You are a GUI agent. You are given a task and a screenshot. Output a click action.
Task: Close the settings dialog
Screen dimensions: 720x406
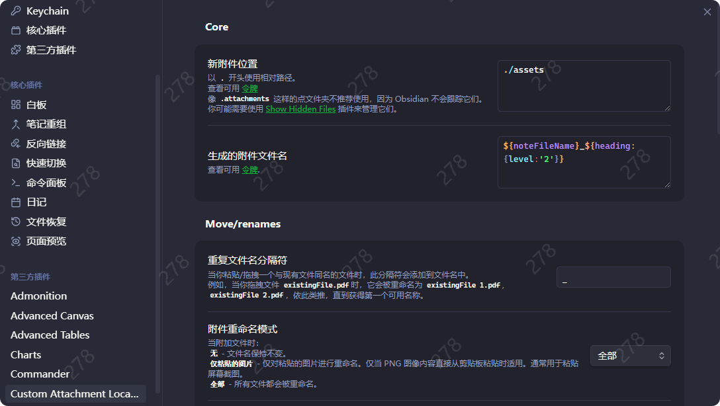pos(707,12)
